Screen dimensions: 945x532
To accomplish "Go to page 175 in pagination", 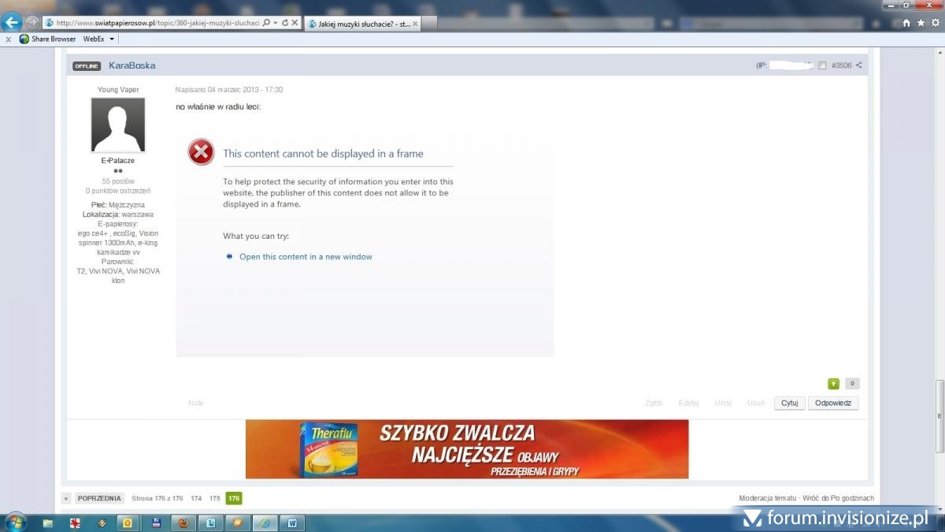I will [215, 498].
